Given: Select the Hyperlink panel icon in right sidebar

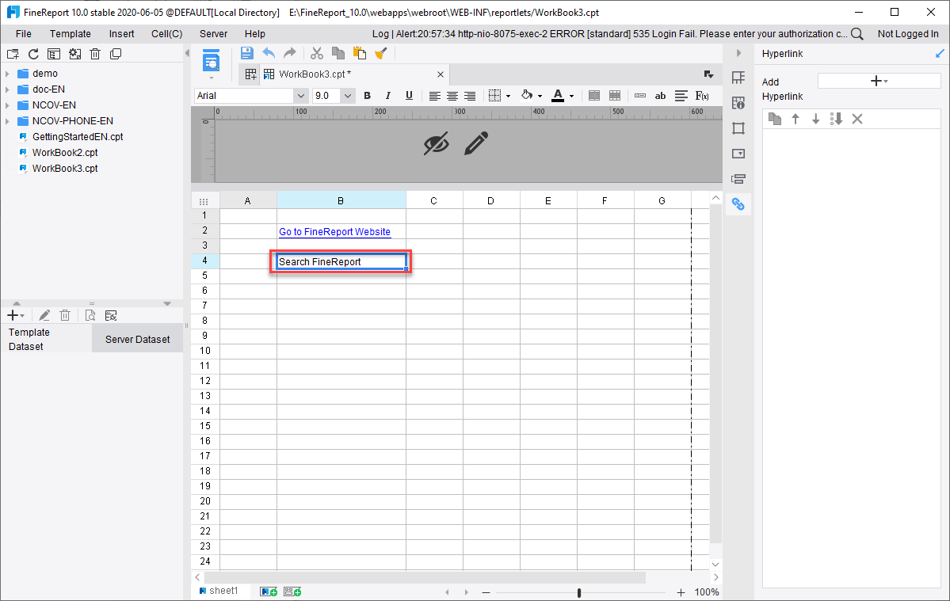Looking at the screenshot, I should (x=738, y=204).
